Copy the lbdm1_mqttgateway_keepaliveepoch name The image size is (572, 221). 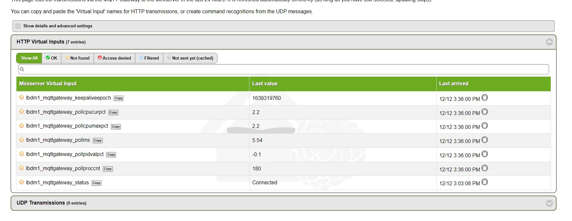(x=118, y=98)
